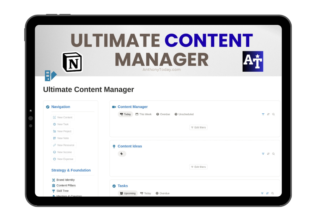Click the blue page icon above title
Image resolution: width=316 pixels, height=221 pixels.
51,76
